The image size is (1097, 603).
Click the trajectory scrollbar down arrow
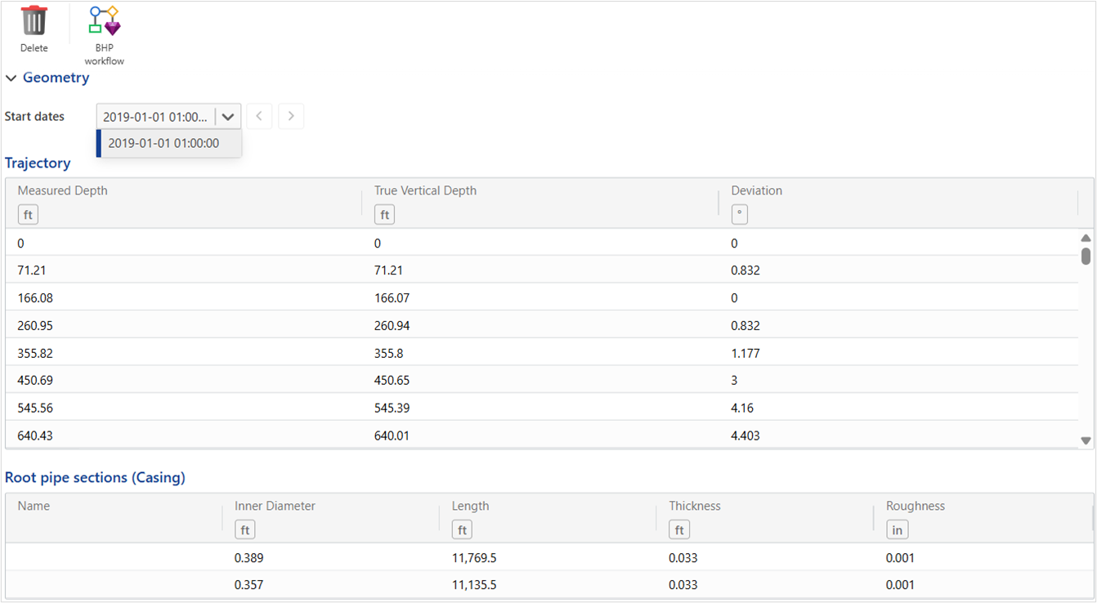pyautogui.click(x=1086, y=440)
